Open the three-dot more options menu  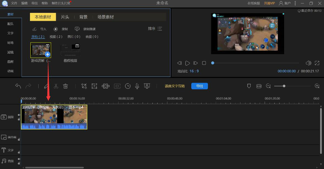click(295, 3)
